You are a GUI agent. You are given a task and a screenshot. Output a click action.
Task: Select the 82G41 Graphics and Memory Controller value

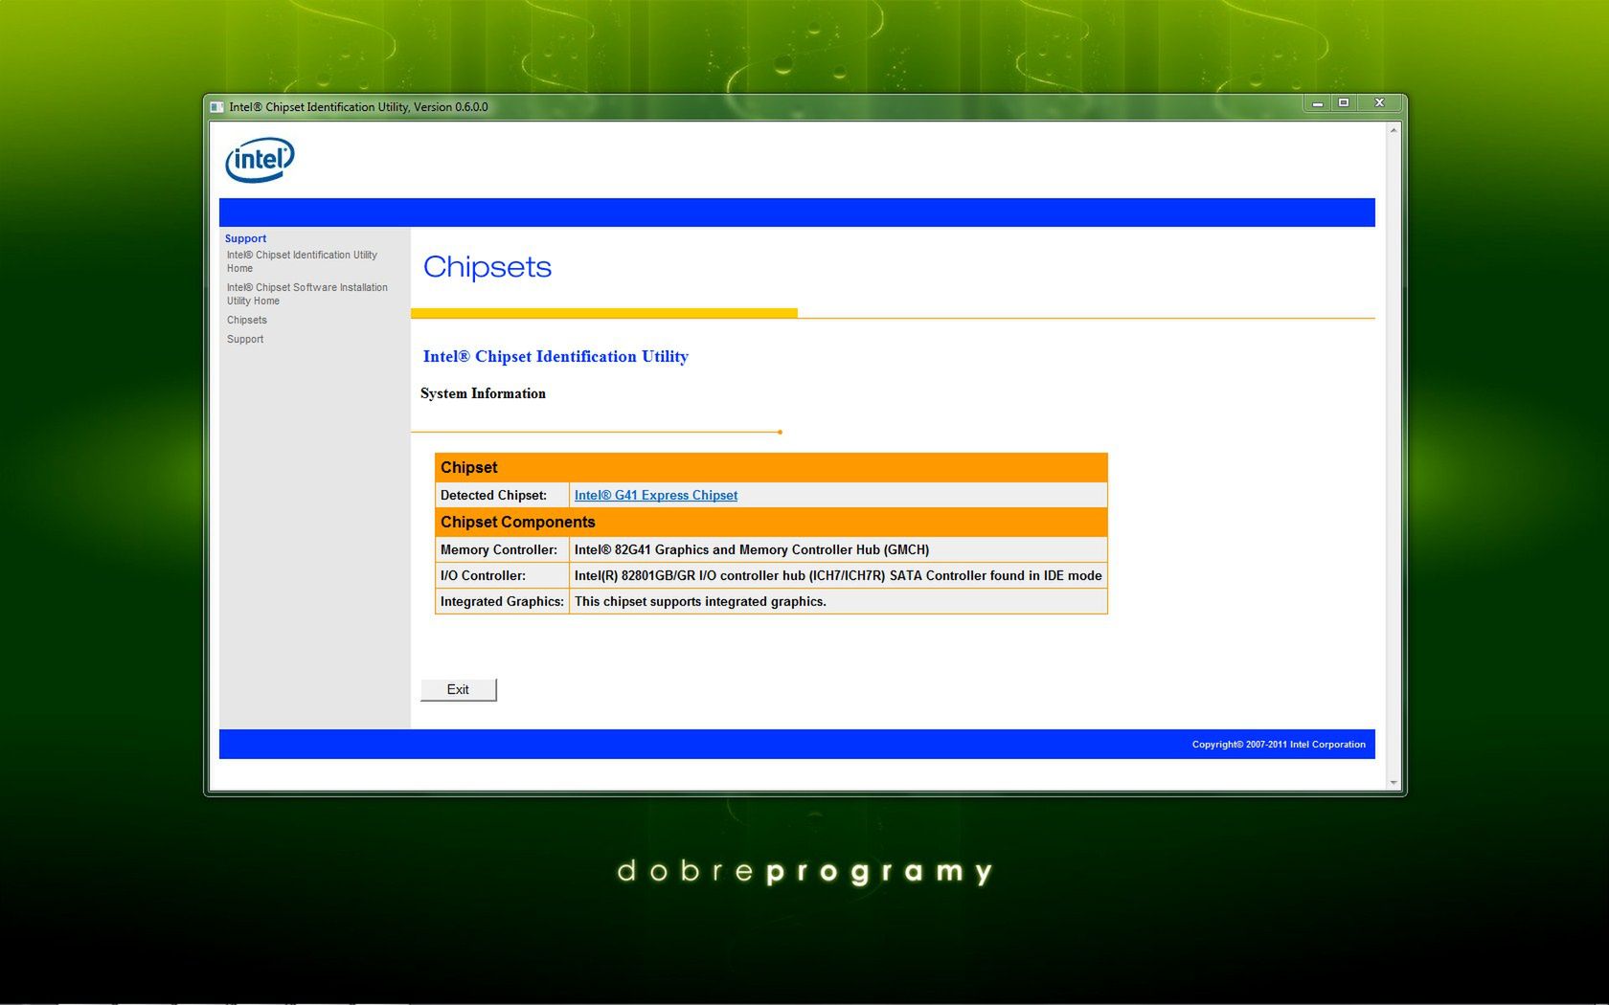[x=838, y=549]
